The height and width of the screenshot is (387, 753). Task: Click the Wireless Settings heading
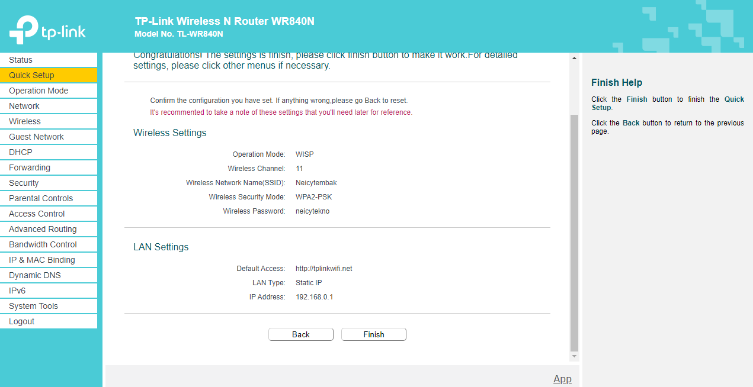click(x=170, y=133)
